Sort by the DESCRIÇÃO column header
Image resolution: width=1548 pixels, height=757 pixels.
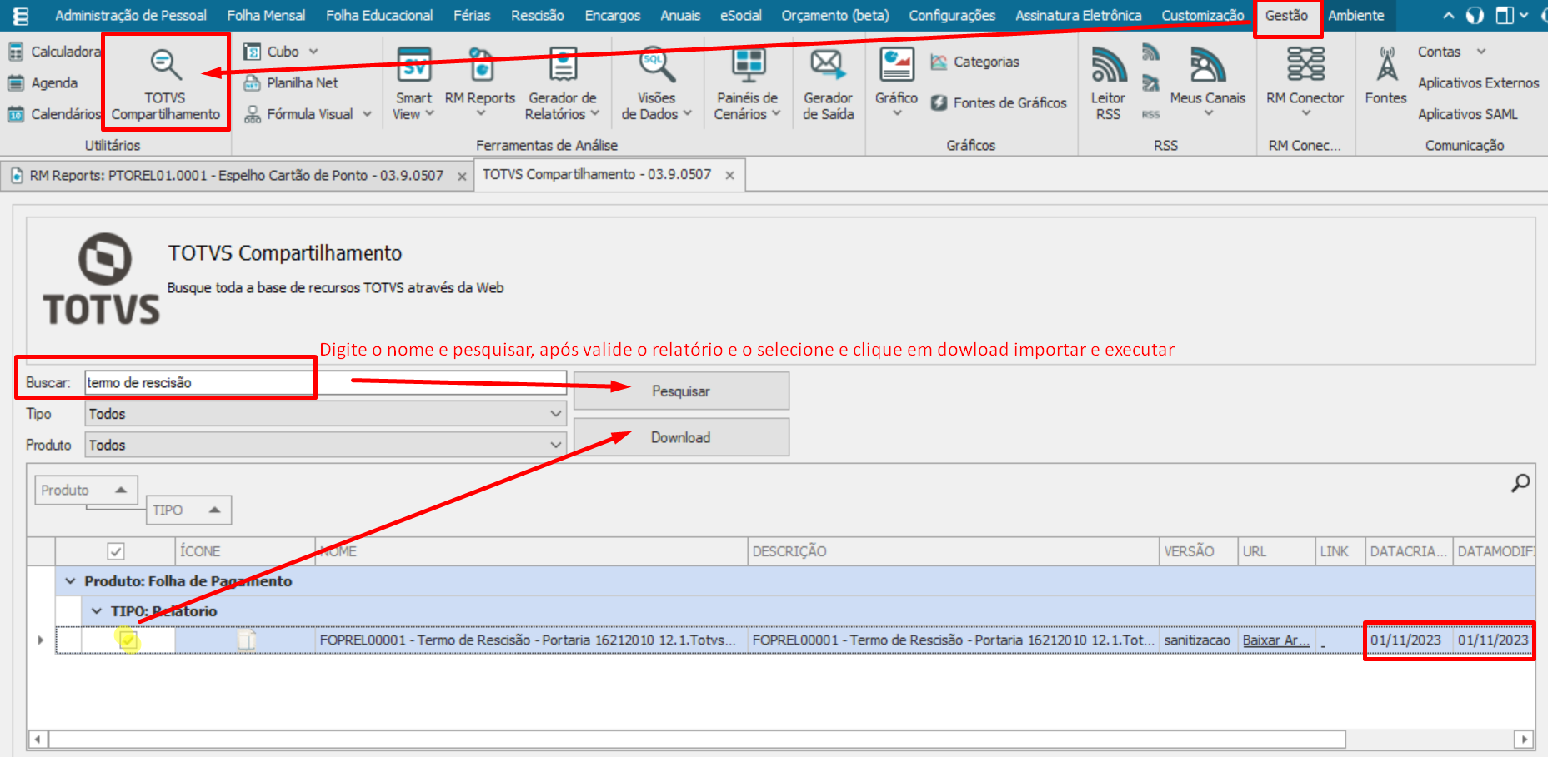coord(953,551)
